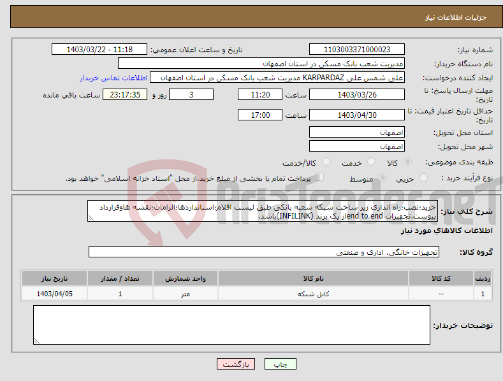Image resolution: width=503 pixels, height=381 pixels.
Task: Click the چاپ print button
Action: click(281, 364)
